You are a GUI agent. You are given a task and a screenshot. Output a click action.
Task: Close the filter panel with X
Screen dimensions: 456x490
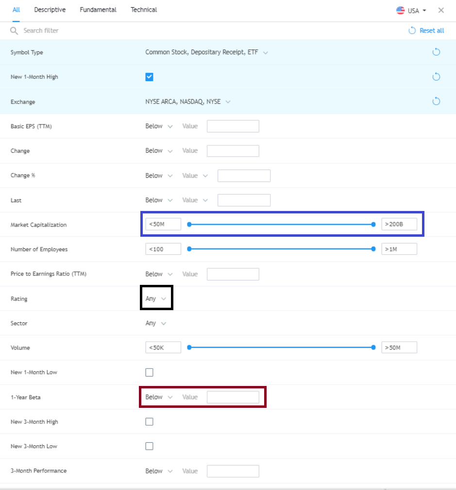441,10
